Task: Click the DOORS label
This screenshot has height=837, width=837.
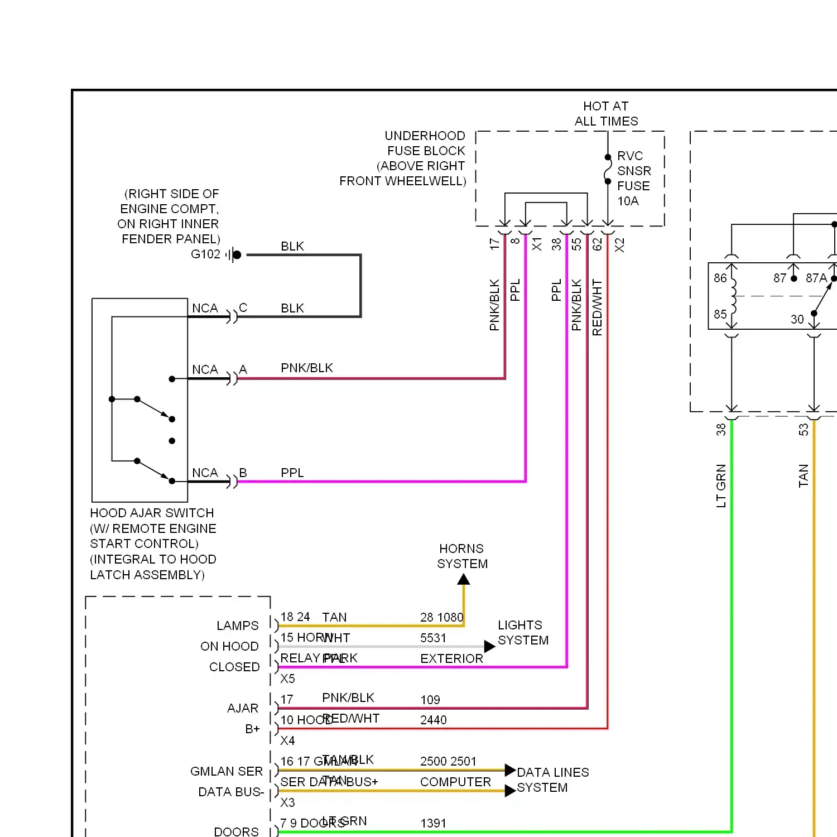Action: [237, 832]
